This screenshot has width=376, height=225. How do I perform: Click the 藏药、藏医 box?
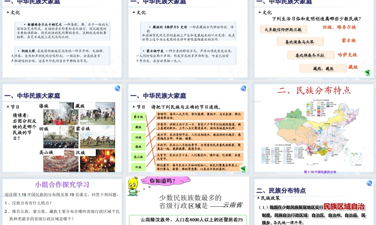[x=323, y=68]
